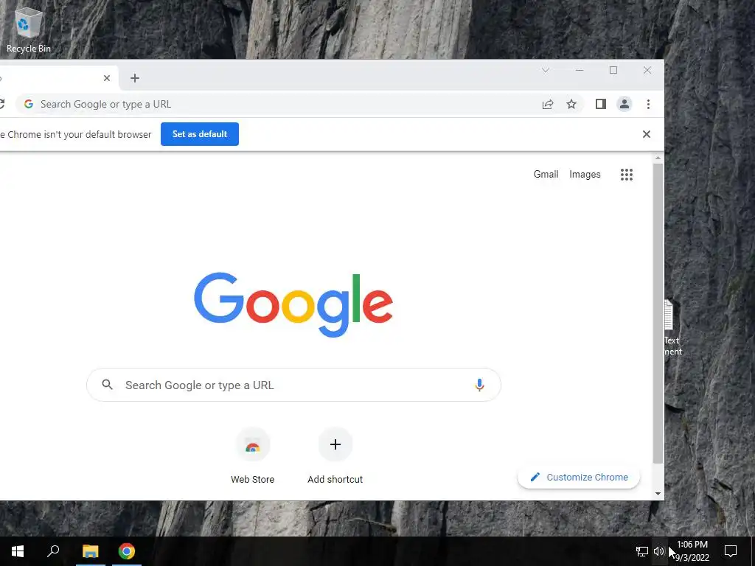Focus the Google search box
Image resolution: width=755 pixels, height=566 pixels.
[293, 385]
